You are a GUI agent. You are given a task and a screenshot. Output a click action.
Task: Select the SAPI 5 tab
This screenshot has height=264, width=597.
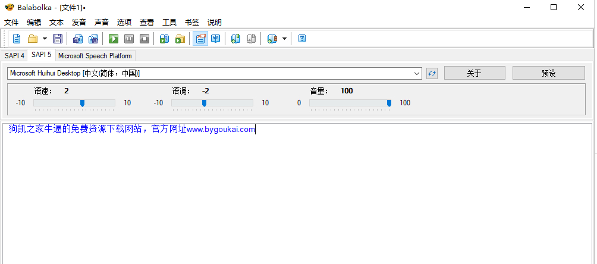[42, 55]
